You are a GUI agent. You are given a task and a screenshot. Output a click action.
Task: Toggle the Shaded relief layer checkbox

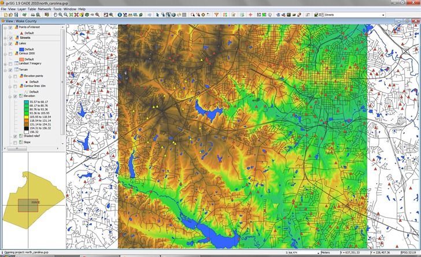click(14, 136)
